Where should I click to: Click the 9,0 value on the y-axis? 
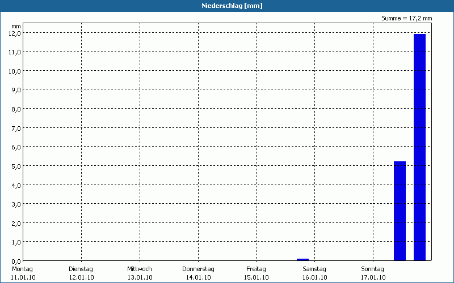click(x=16, y=90)
